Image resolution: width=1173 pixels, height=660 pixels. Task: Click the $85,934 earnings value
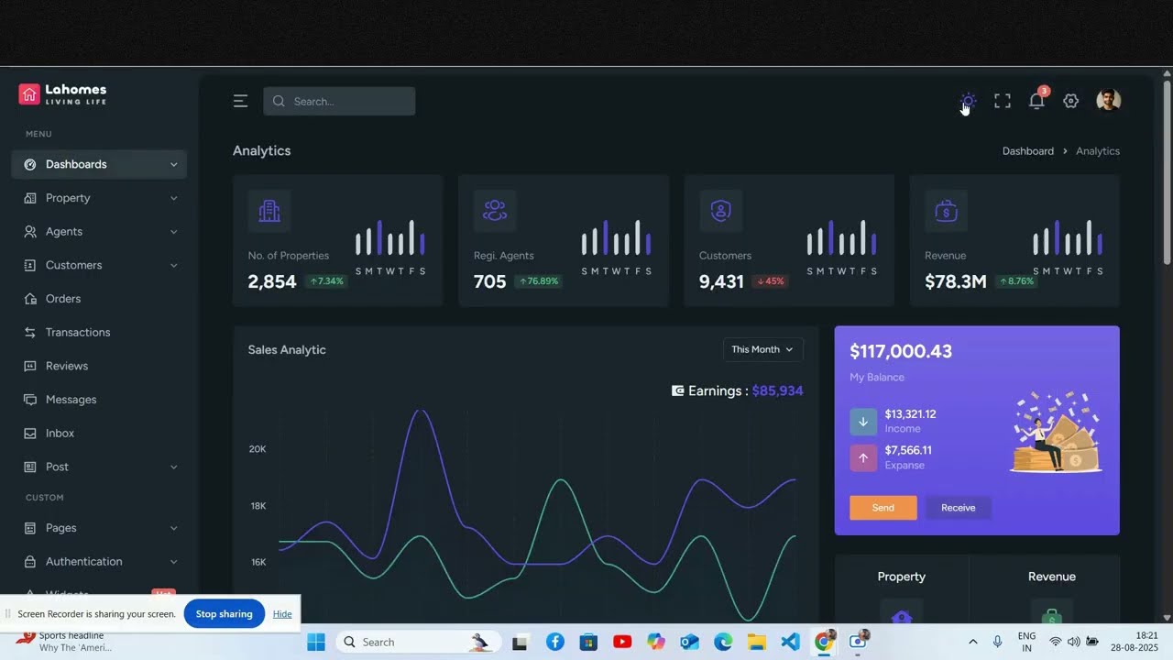(x=777, y=390)
